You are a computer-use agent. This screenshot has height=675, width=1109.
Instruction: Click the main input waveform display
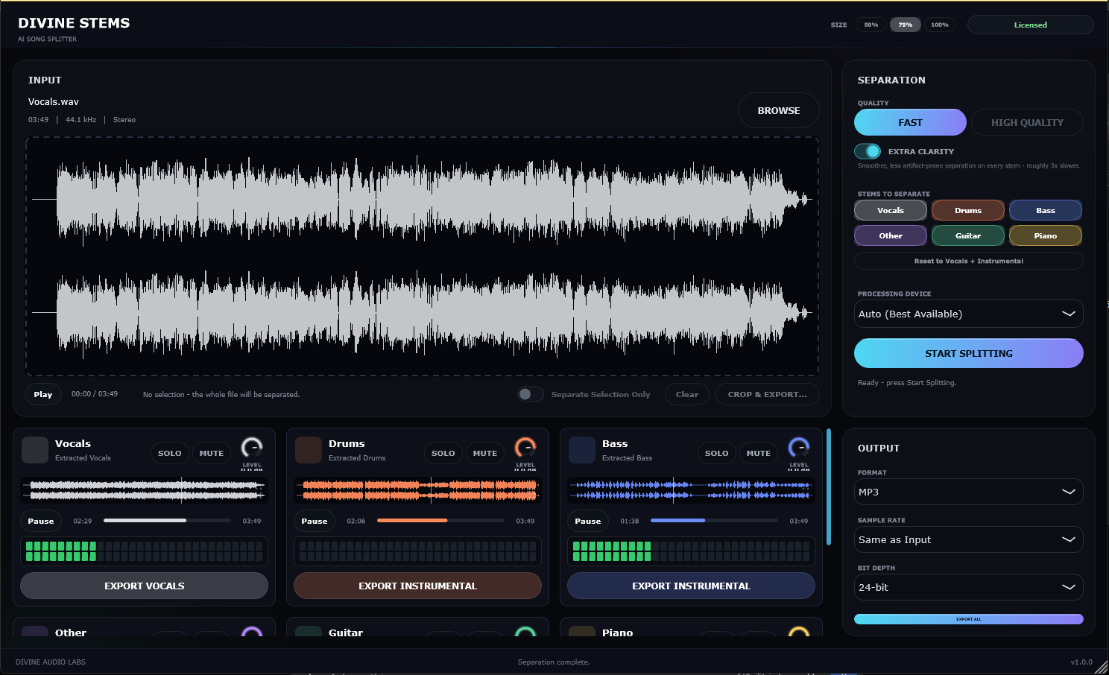(423, 256)
